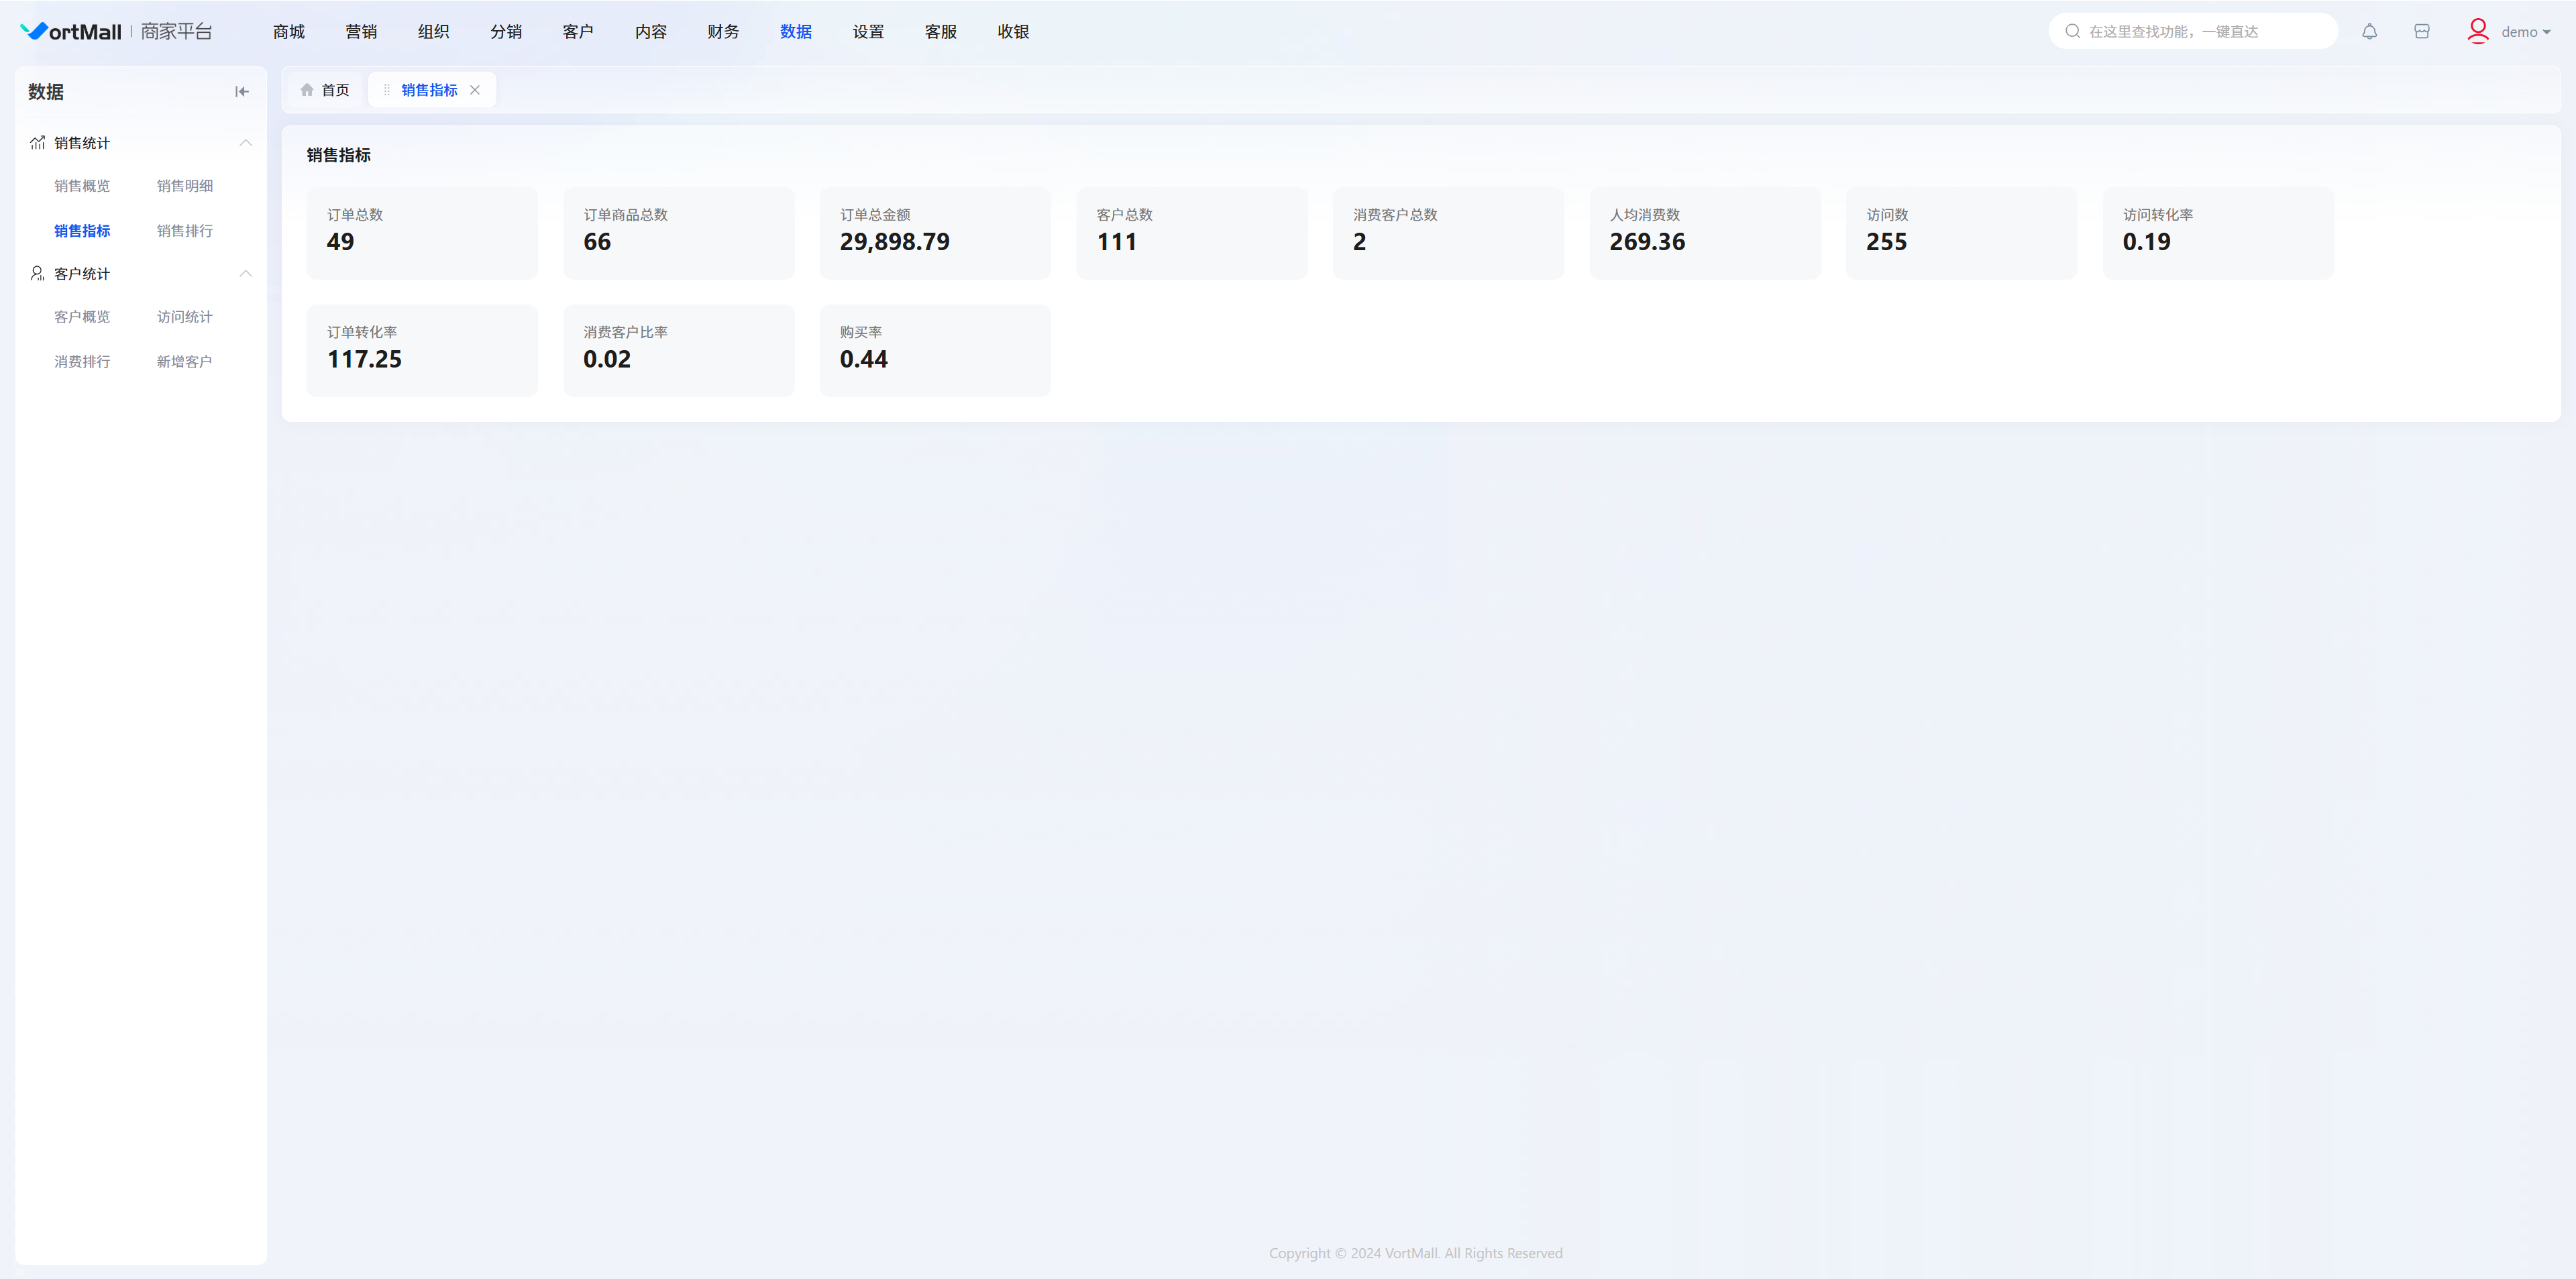
Task: Click the 销售统计 chart icon
Action: pyautogui.click(x=37, y=143)
